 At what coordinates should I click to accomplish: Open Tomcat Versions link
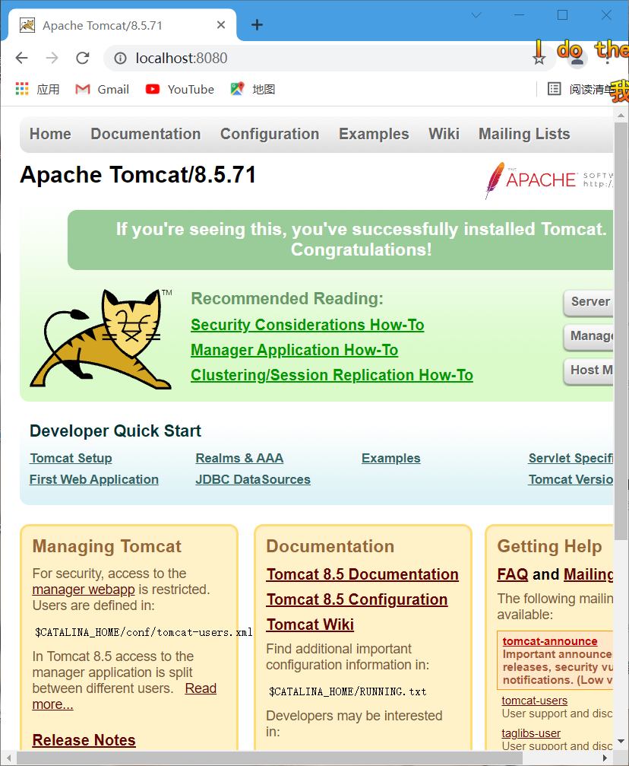pyautogui.click(x=571, y=480)
